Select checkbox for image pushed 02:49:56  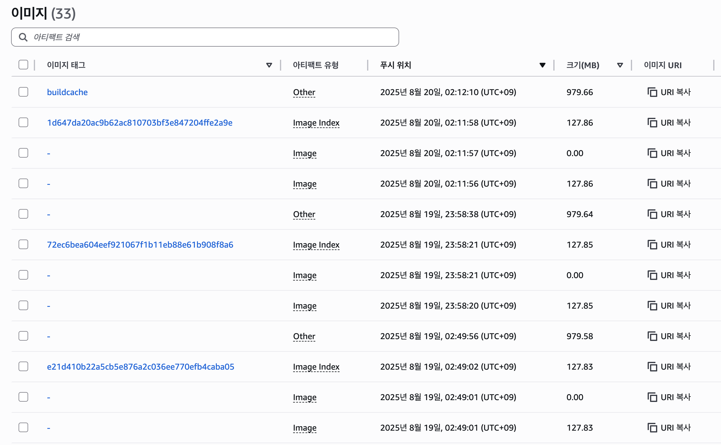tap(23, 336)
